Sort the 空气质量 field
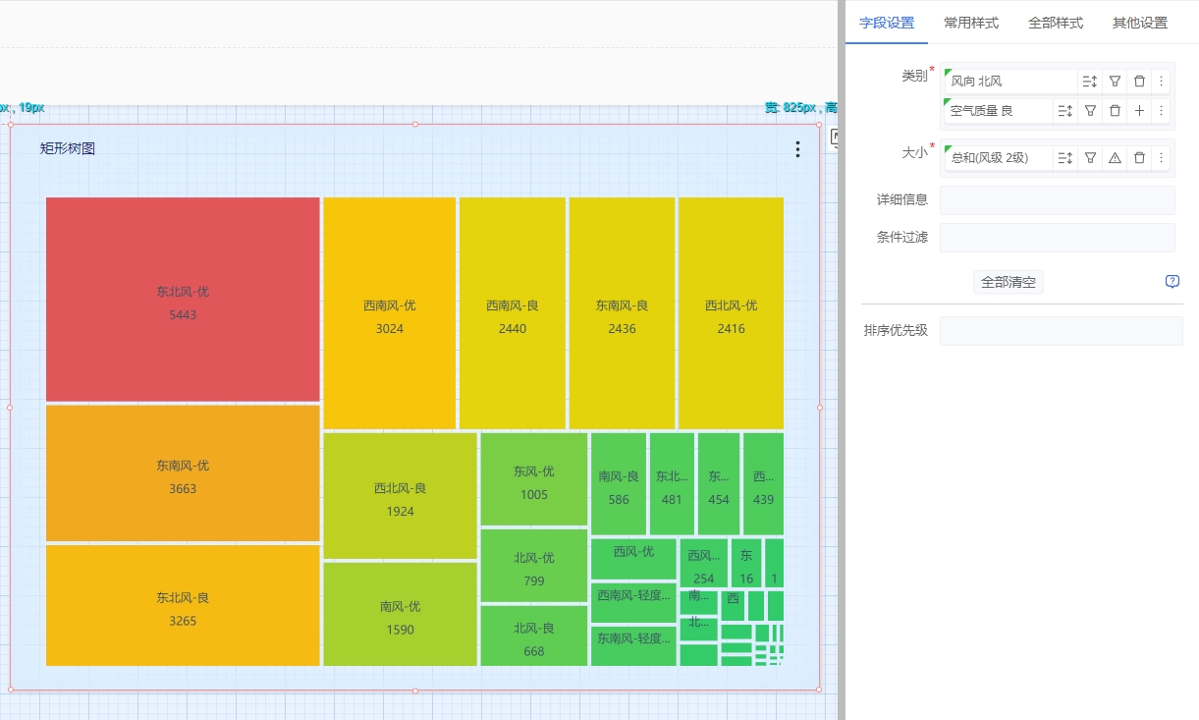This screenshot has height=720, width=1199. (x=1065, y=111)
